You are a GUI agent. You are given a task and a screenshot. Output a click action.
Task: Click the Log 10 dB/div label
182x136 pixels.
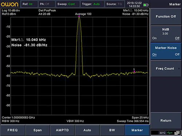11,11
